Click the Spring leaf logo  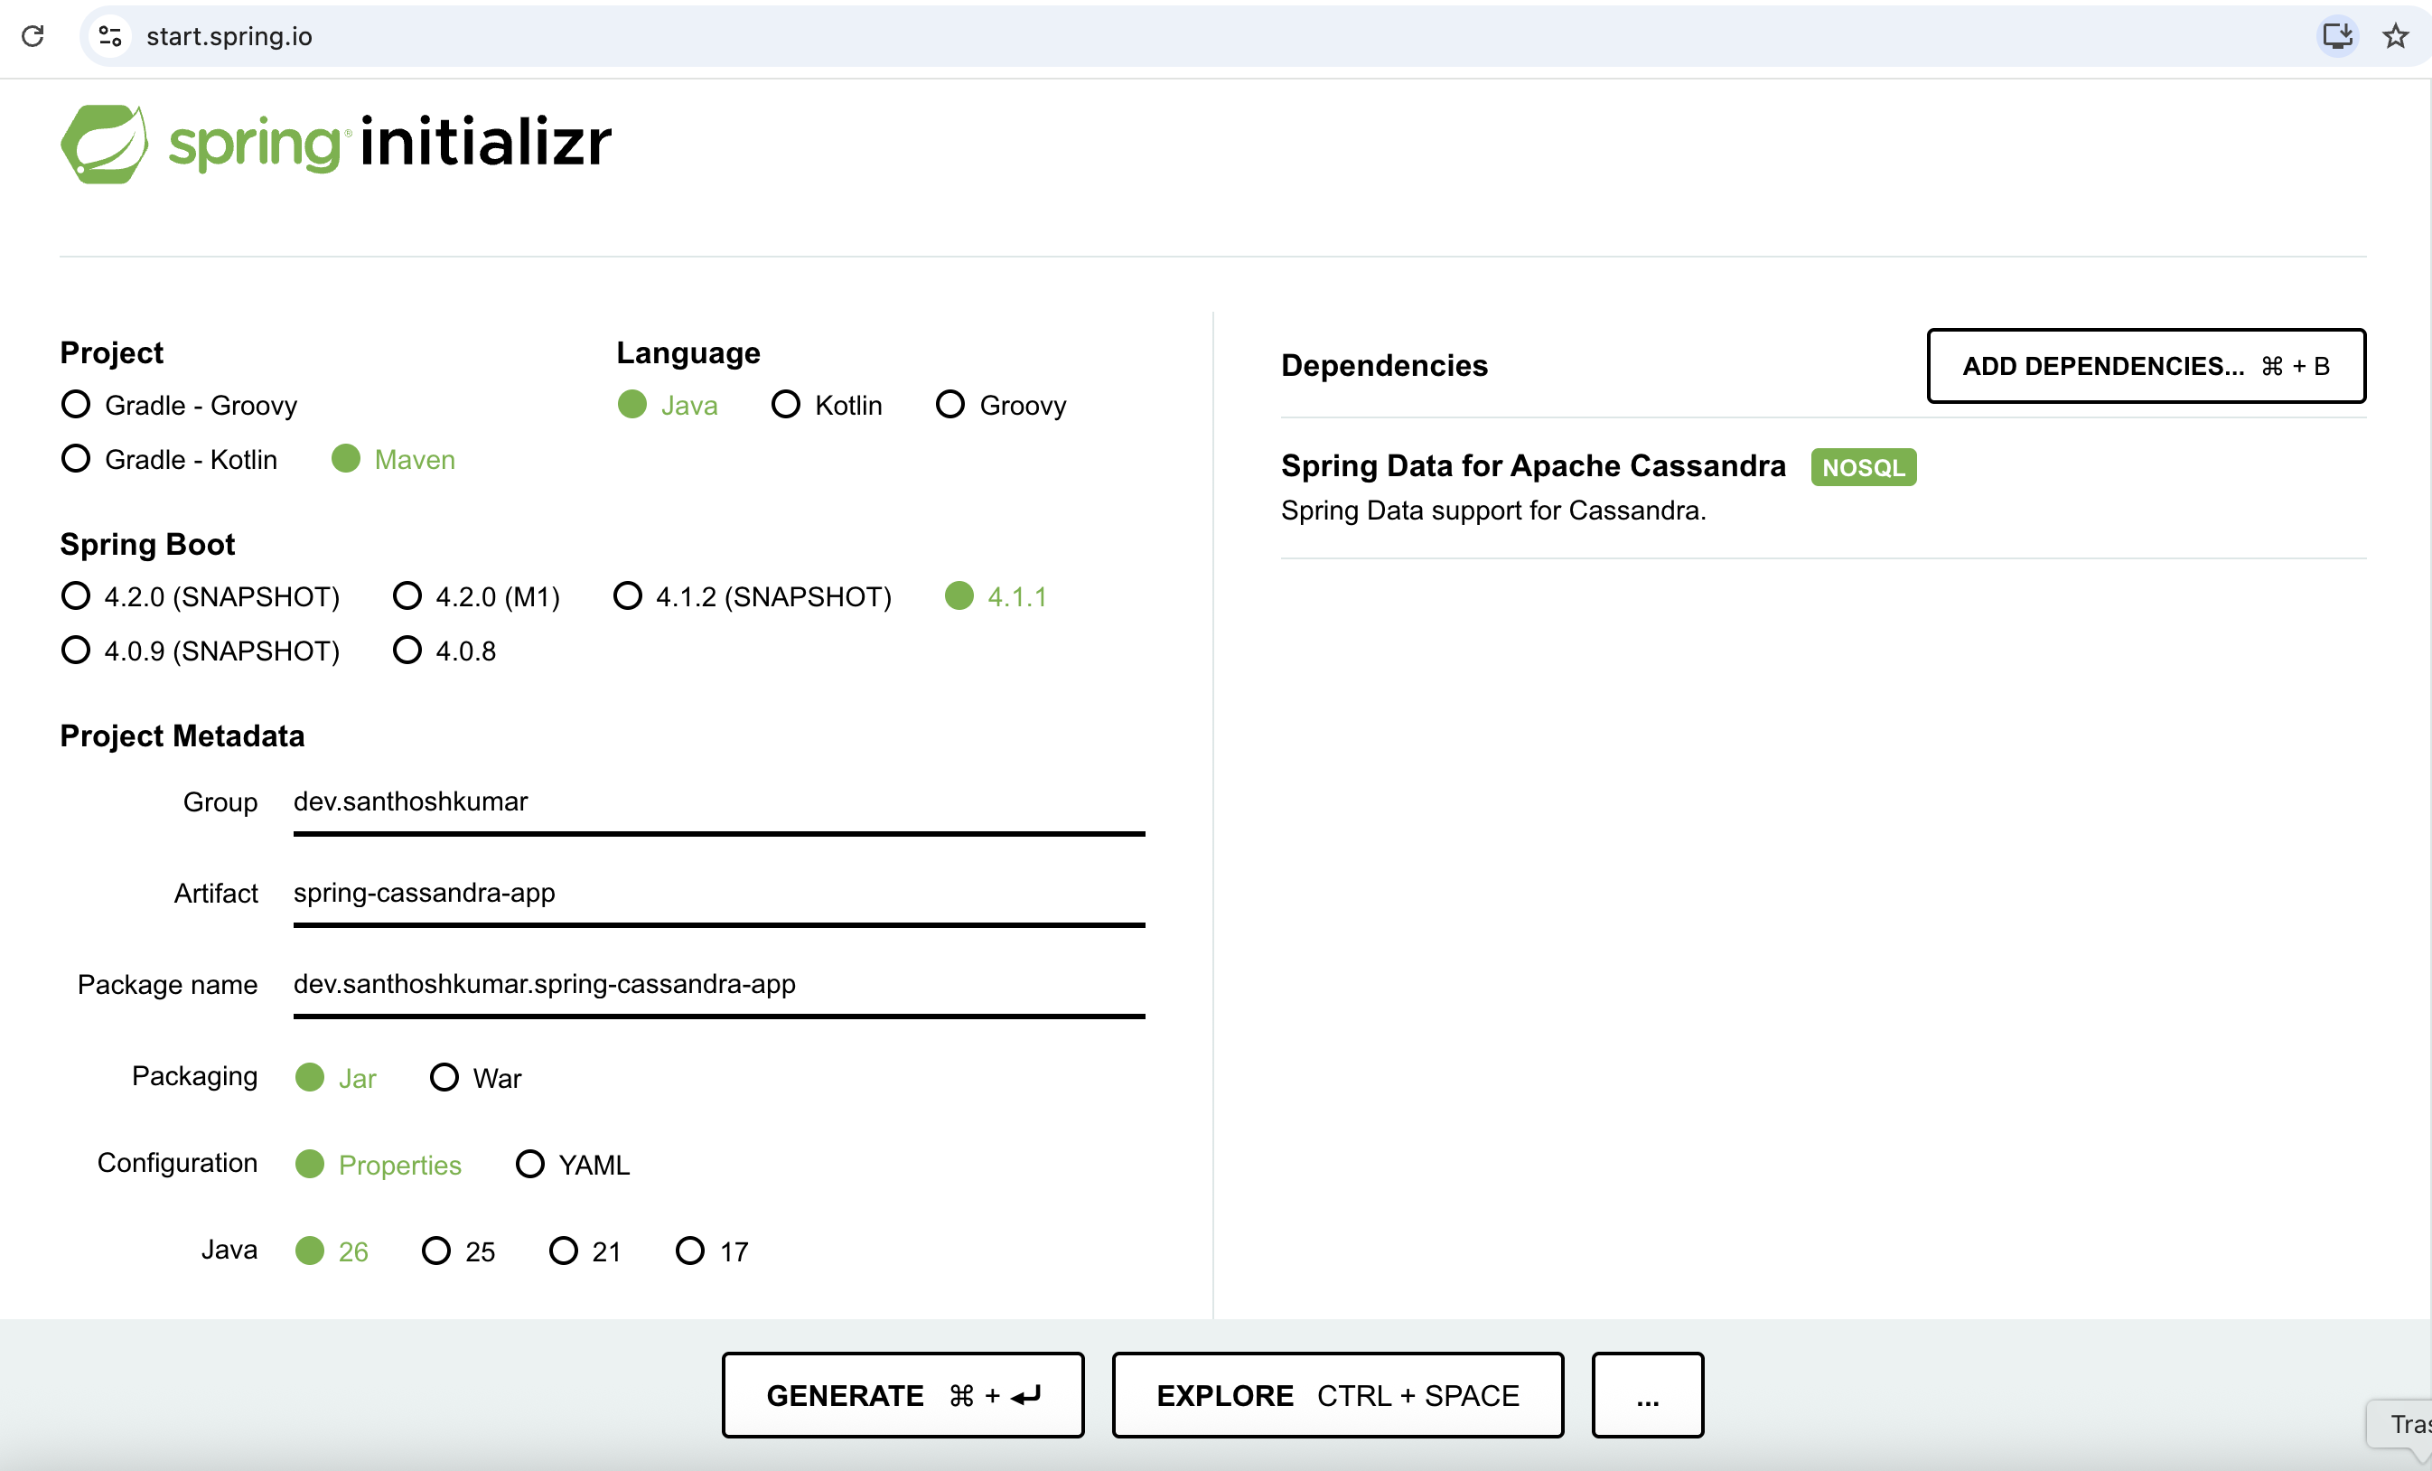(105, 145)
